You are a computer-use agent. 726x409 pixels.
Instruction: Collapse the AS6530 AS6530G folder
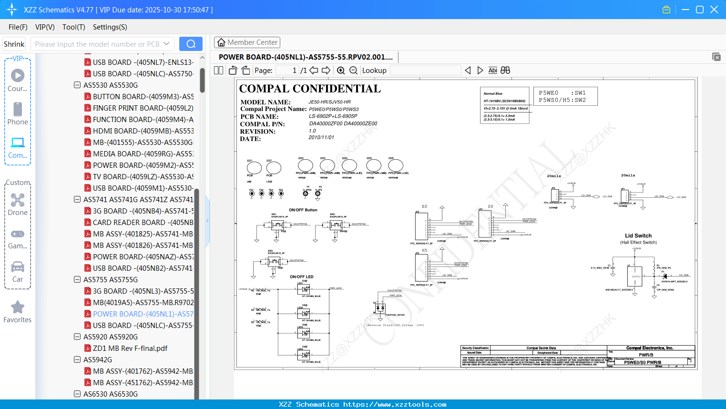77,394
